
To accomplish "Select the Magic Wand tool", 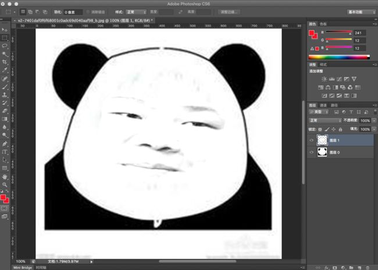I will (5, 54).
